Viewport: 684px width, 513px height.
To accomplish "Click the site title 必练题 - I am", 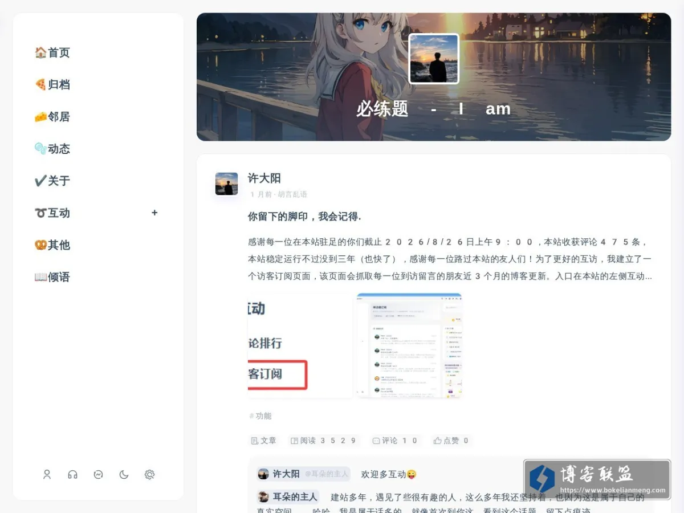I will tap(434, 109).
